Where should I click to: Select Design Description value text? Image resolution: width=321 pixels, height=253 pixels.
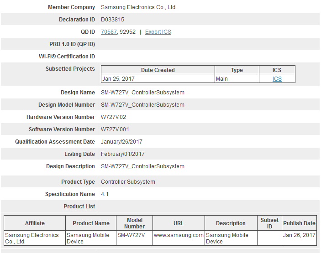[x=142, y=166]
